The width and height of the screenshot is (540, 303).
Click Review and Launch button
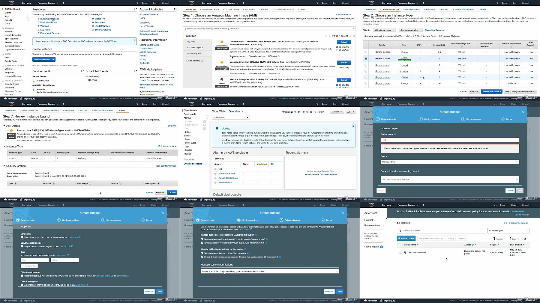pyautogui.click(x=492, y=91)
